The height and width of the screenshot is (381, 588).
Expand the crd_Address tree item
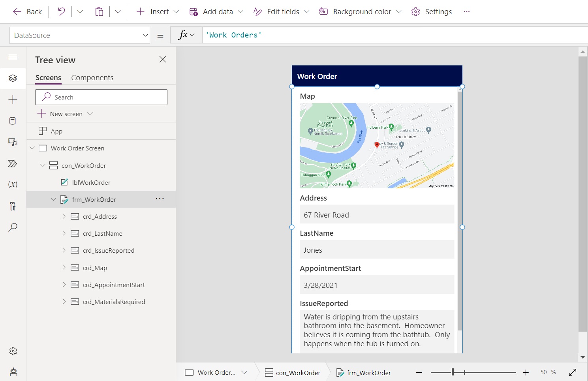64,216
